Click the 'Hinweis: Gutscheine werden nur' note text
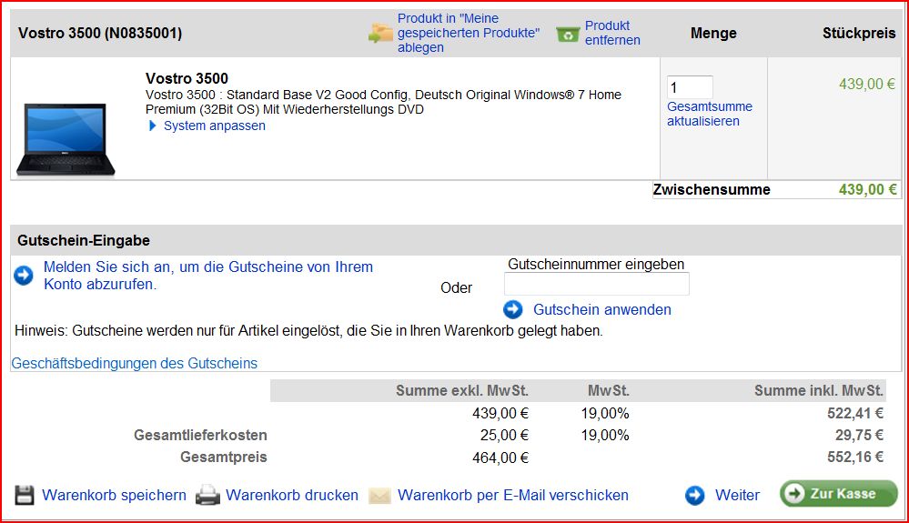Image resolution: width=909 pixels, height=523 pixels. (x=308, y=331)
